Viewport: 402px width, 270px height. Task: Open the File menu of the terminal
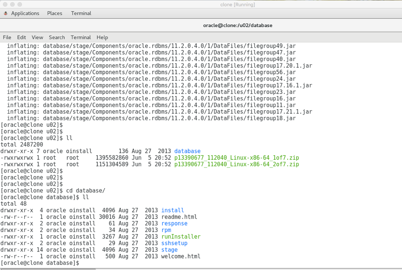[x=7, y=37]
